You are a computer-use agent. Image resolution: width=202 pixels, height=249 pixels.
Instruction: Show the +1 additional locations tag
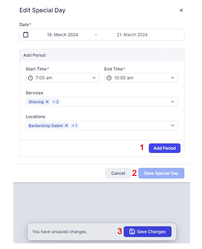coord(74,126)
